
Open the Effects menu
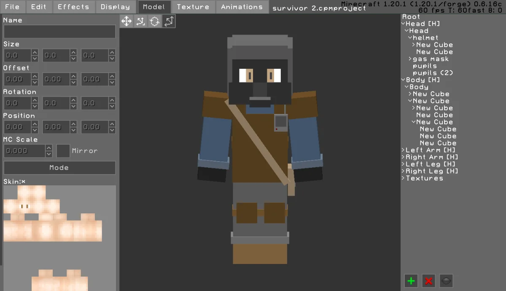(x=73, y=7)
